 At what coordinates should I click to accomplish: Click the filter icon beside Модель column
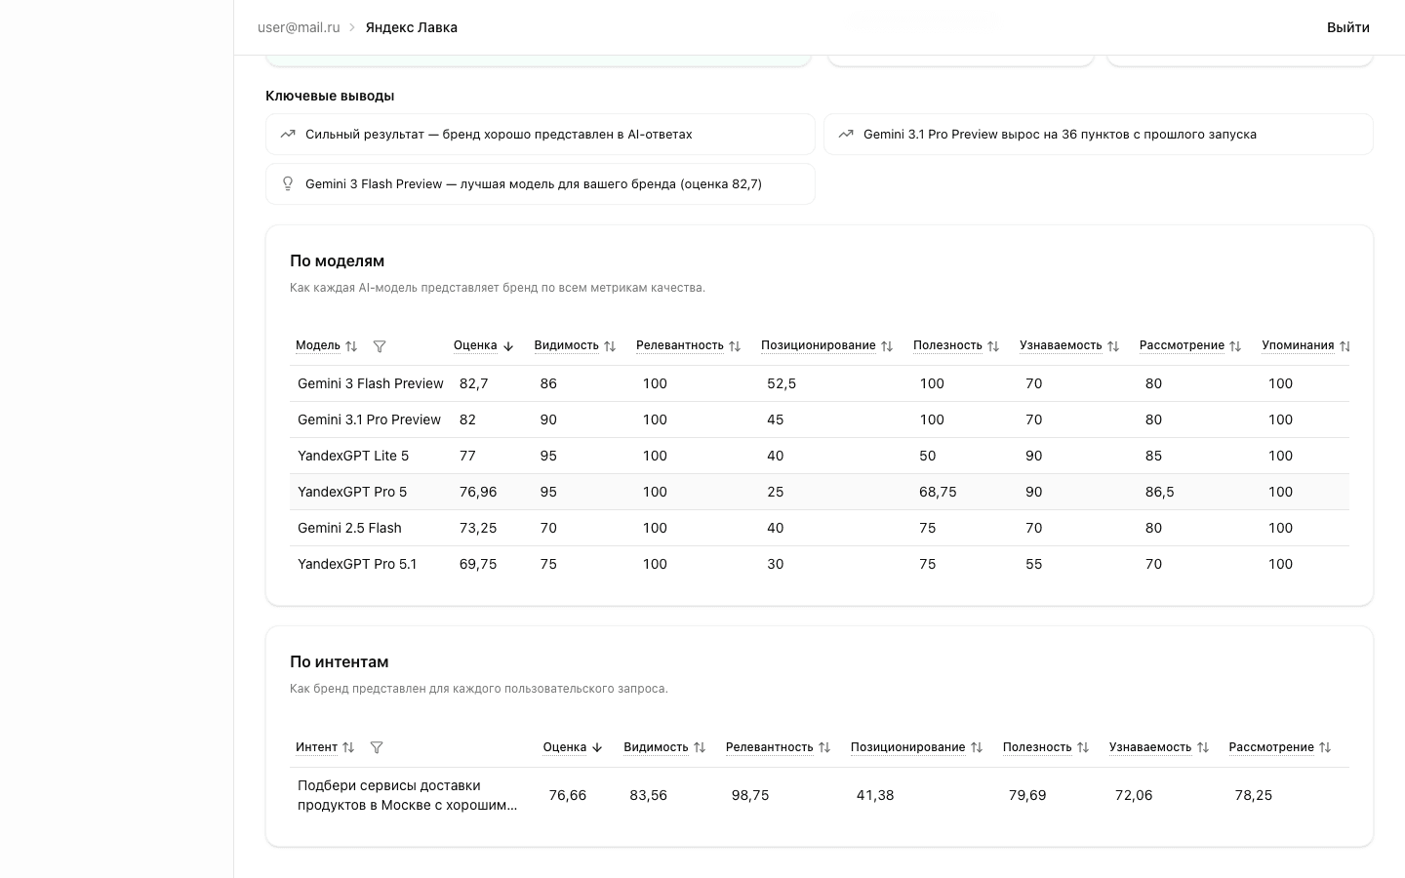click(x=380, y=346)
